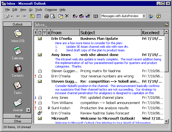Sort by Received column header
This screenshot has height=132, width=172.
point(153,33)
